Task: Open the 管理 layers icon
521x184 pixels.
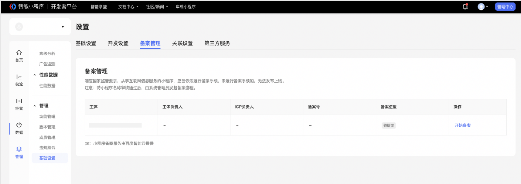Action: [19, 149]
